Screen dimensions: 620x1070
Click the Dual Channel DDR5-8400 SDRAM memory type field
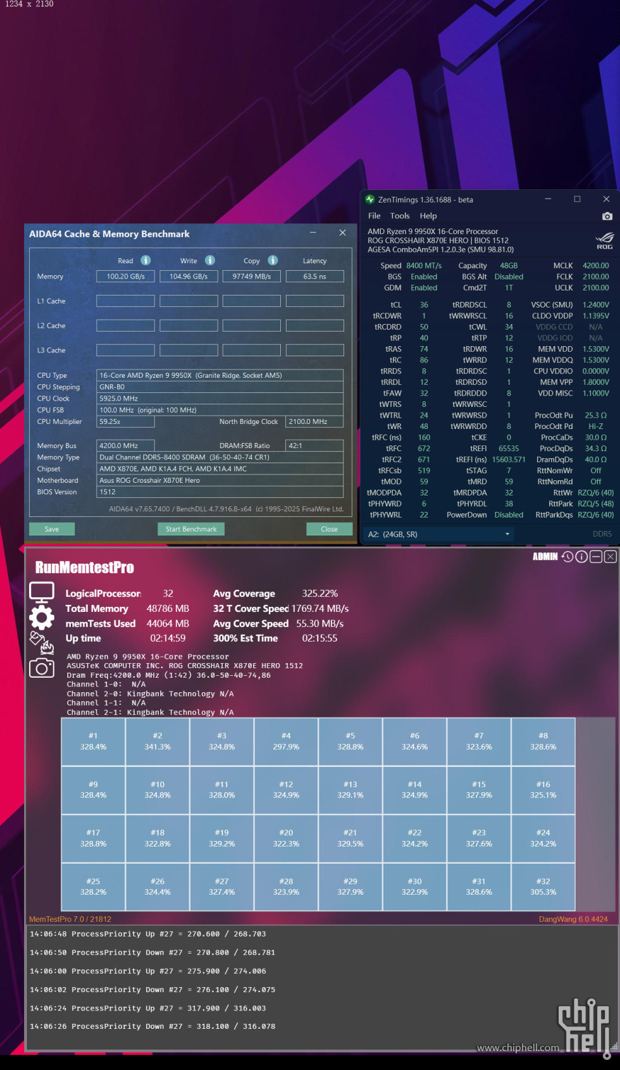tap(220, 457)
